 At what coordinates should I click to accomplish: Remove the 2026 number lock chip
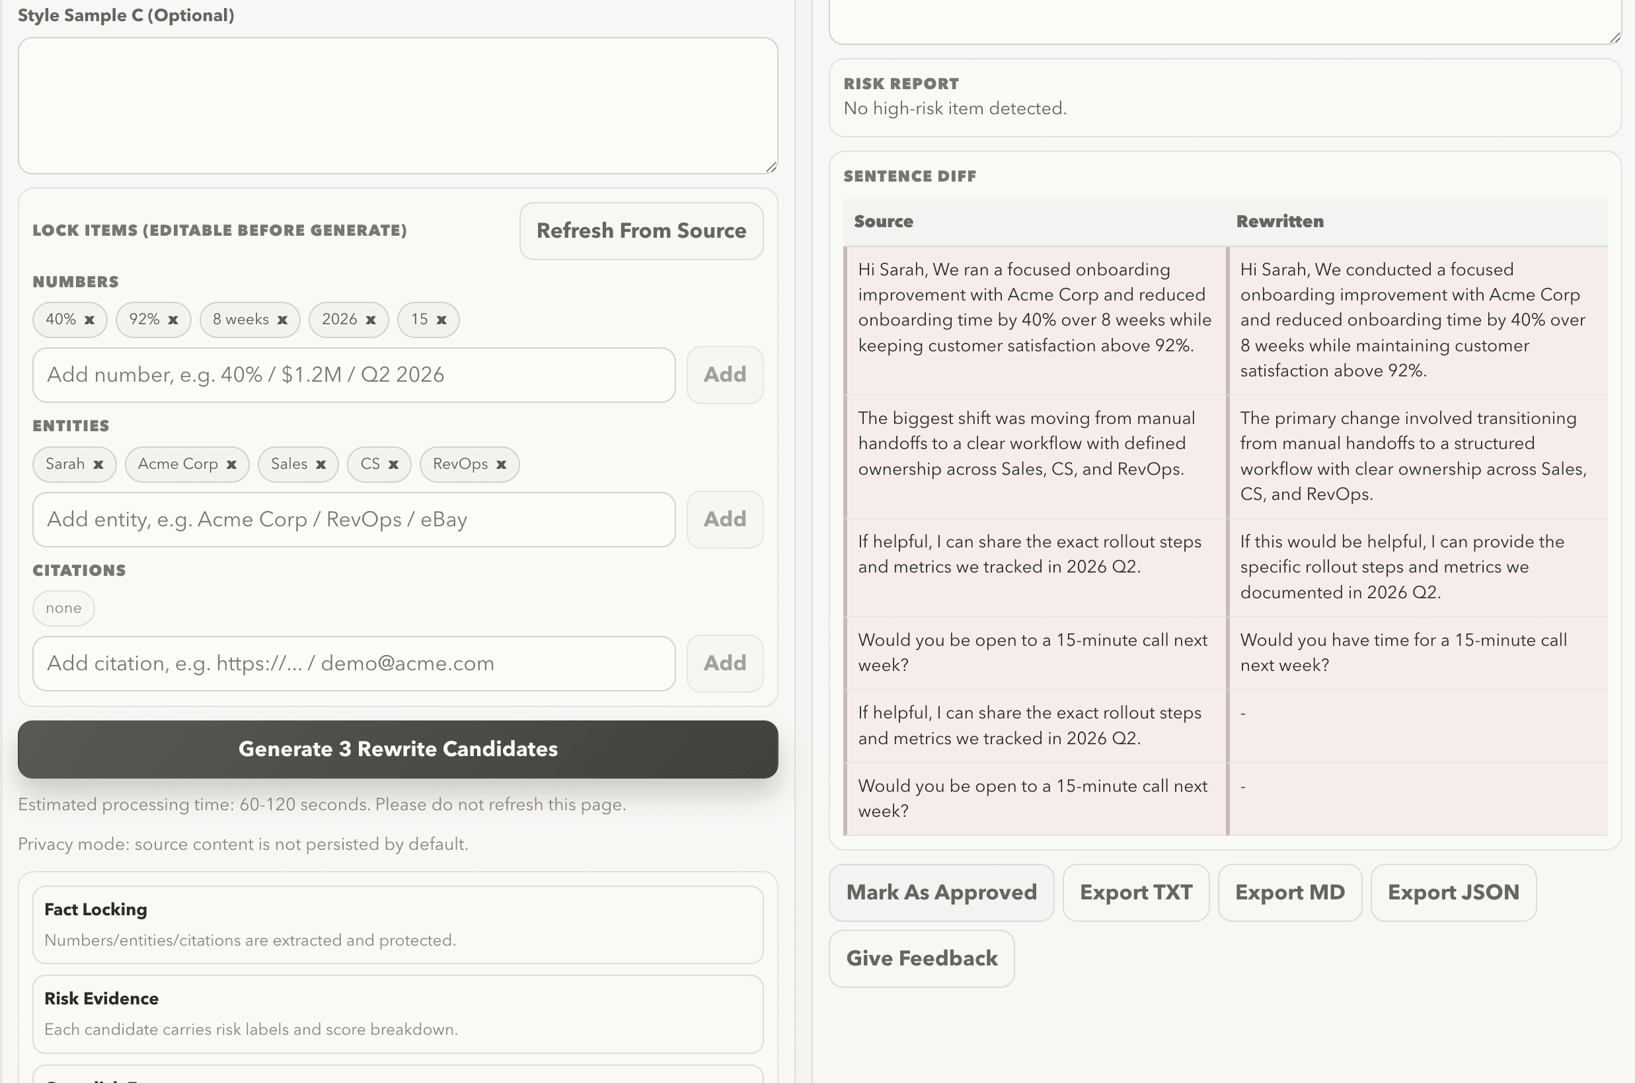coord(370,319)
